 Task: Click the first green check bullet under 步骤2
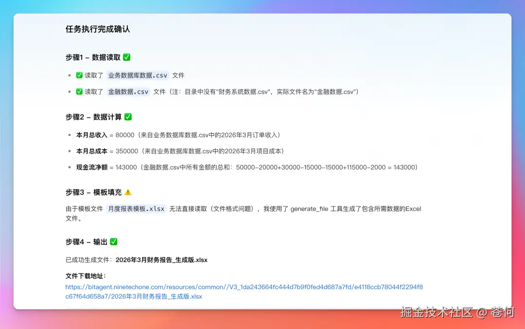pos(70,135)
